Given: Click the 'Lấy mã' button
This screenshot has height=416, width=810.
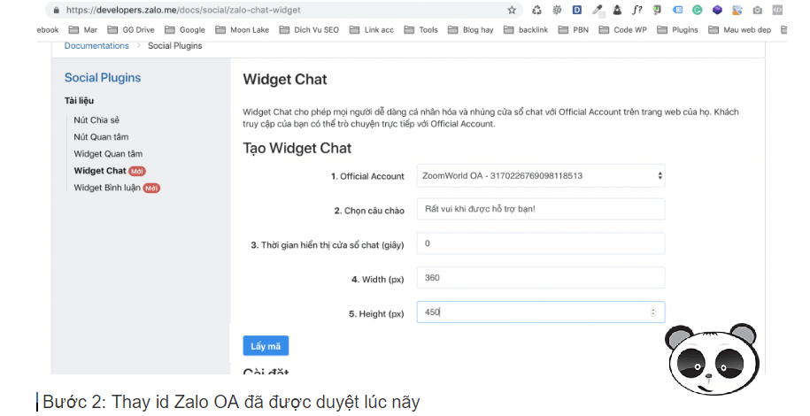Looking at the screenshot, I should (x=266, y=346).
